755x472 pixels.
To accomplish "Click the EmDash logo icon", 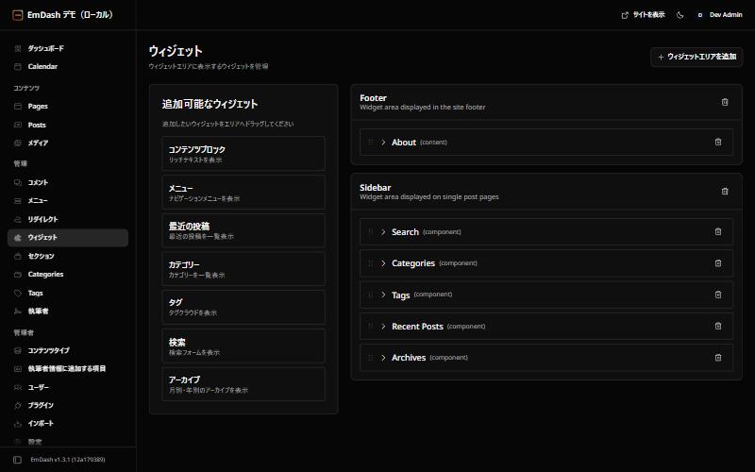I will point(17,15).
